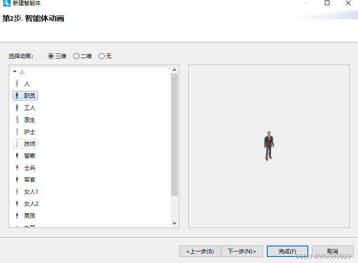Maximize the 新建智能体 window
358x263 pixels.
(327, 3)
